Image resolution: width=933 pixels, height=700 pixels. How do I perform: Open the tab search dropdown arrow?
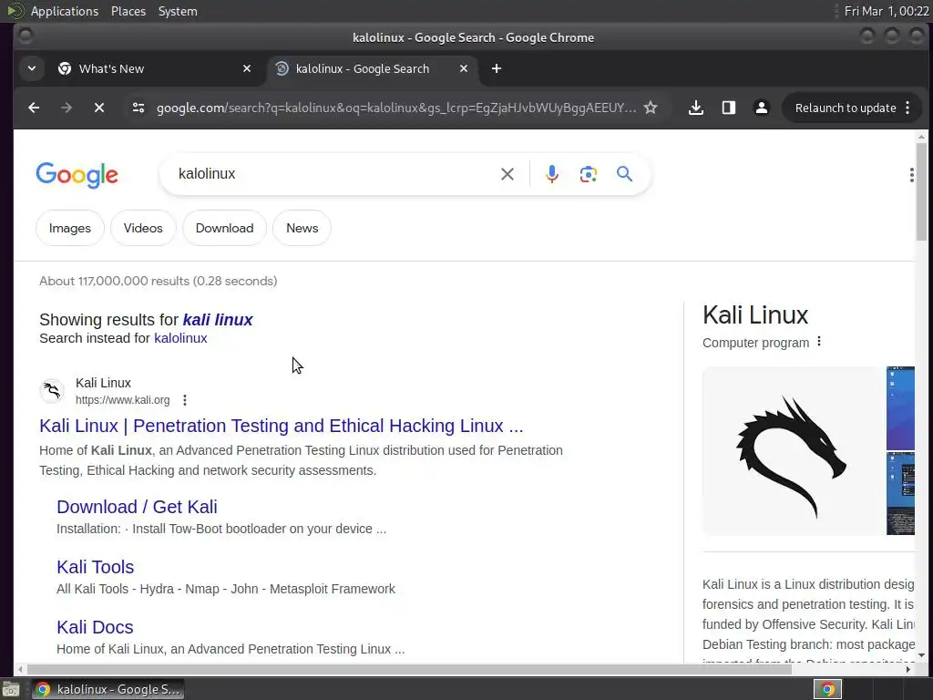tap(32, 68)
